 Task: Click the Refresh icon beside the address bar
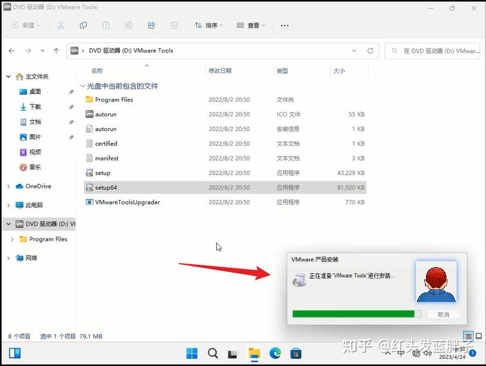[x=370, y=51]
